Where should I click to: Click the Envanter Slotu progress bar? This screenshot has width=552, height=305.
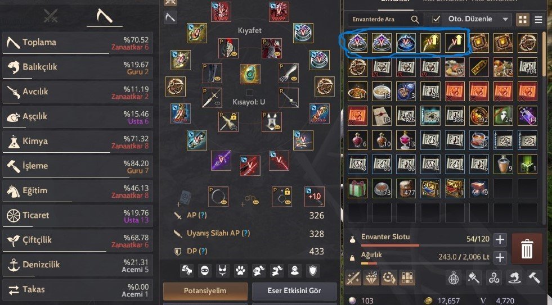pyautogui.click(x=425, y=245)
